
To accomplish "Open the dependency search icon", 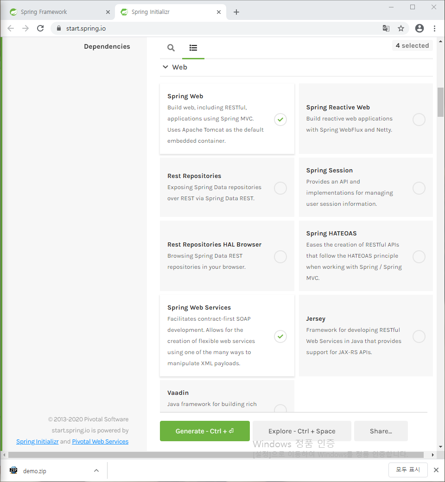I will [171, 48].
